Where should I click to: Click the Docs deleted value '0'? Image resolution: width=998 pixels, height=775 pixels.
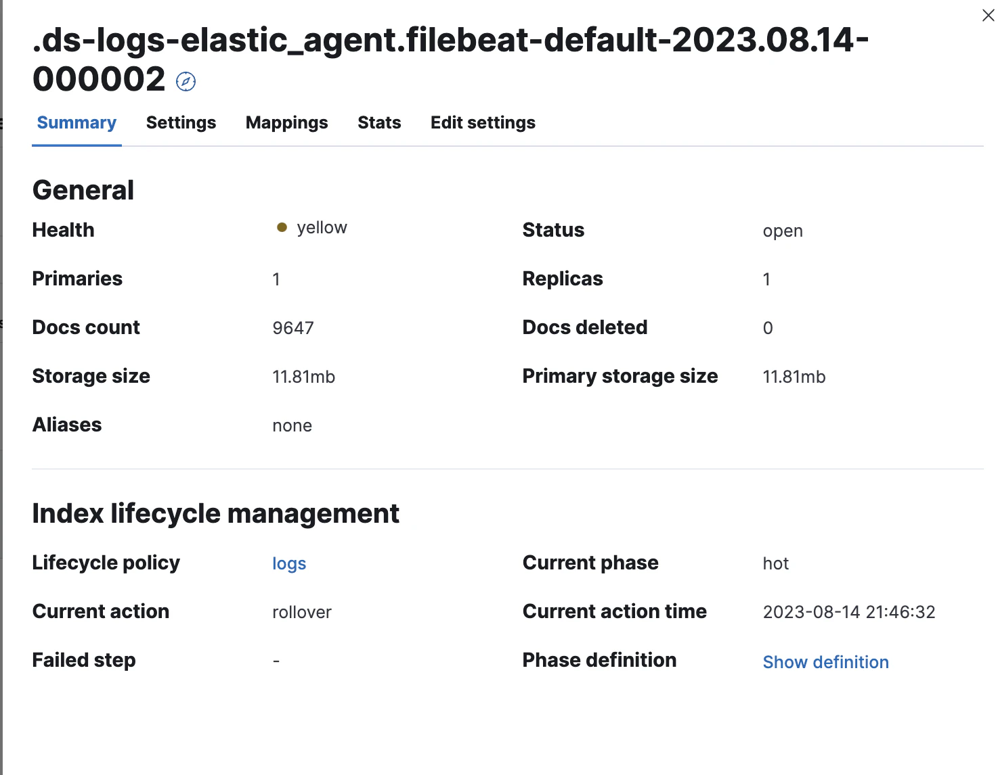coord(768,329)
